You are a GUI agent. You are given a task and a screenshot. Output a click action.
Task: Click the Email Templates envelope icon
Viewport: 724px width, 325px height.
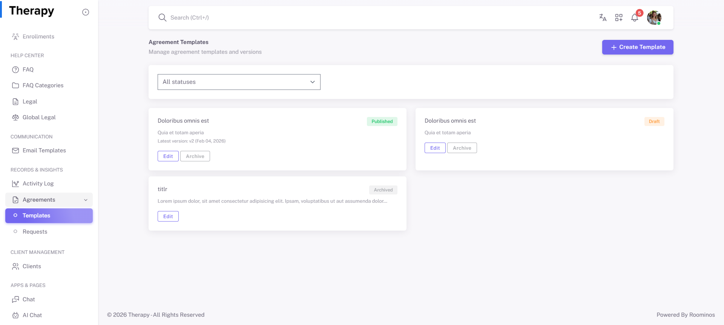point(15,150)
